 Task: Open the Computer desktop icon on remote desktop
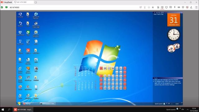pyautogui.click(x=20, y=15)
